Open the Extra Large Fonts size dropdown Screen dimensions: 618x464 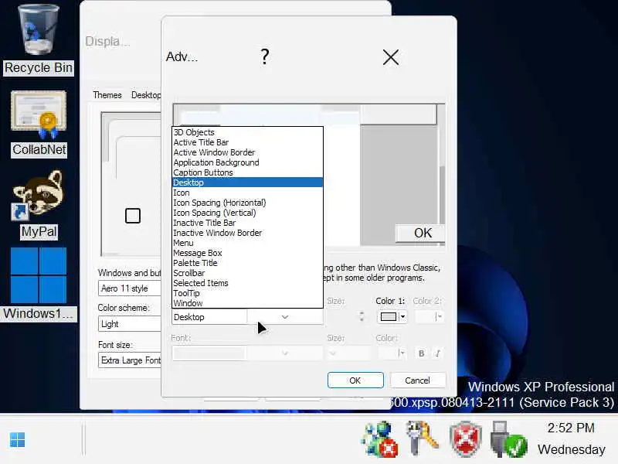point(130,360)
